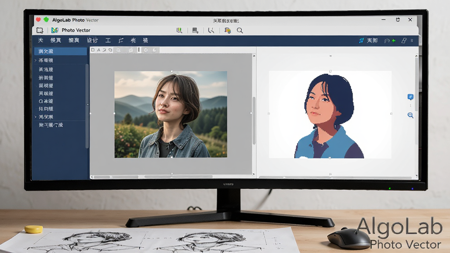Click the photo canvas vertical scrollbar thumb

pyautogui.click(x=254, y=120)
